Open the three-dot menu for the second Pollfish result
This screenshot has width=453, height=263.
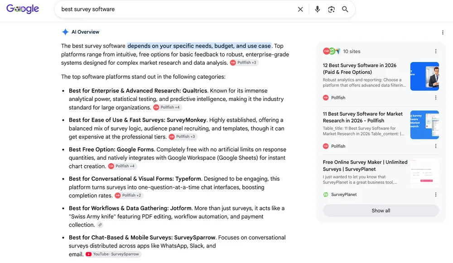pos(436,146)
